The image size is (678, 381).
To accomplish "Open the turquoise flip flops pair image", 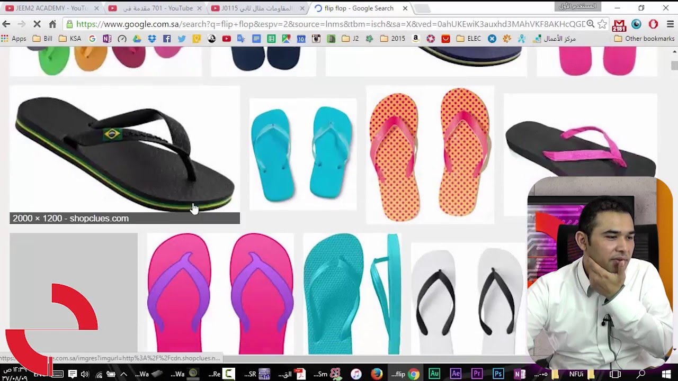I will pos(303,154).
